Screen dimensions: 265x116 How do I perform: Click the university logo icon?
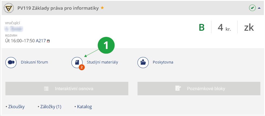point(9,8)
